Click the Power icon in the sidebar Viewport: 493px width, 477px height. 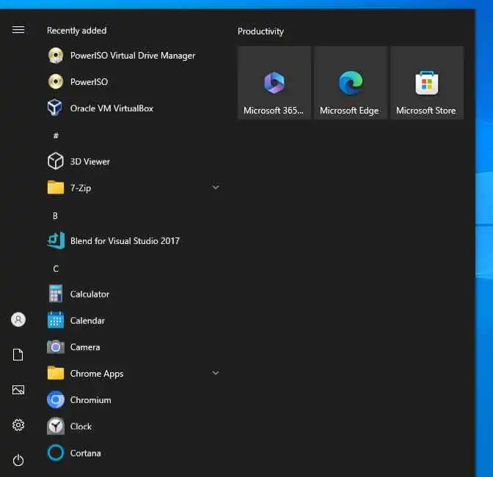(18, 460)
